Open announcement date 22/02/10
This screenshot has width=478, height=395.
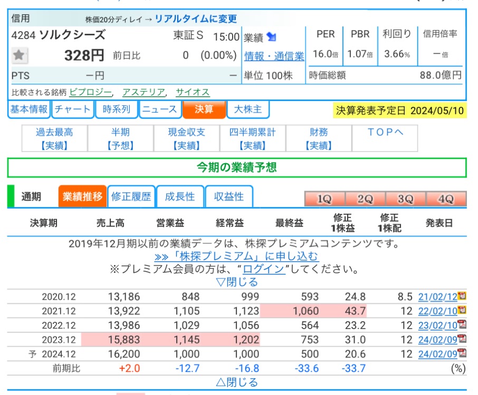tap(438, 311)
